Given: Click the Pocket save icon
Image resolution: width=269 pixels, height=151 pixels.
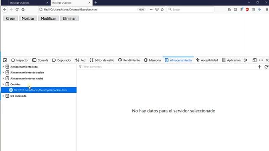Looking at the screenshot, I should [157, 9].
